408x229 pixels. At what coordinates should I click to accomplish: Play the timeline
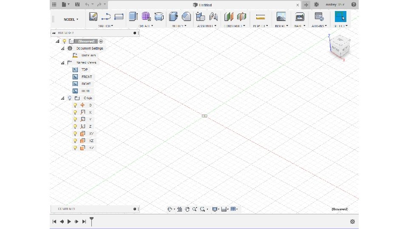[x=69, y=221]
